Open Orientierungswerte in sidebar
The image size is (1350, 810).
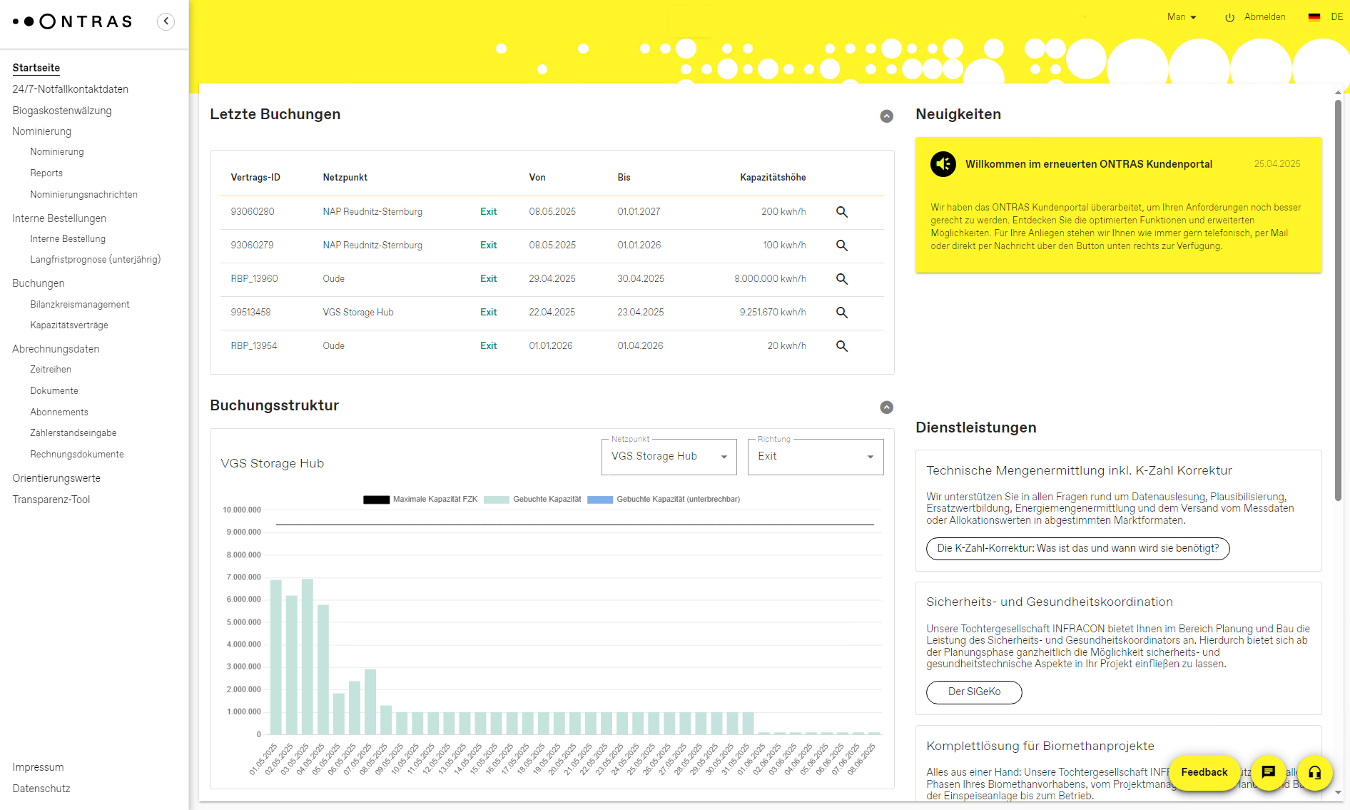tap(56, 478)
